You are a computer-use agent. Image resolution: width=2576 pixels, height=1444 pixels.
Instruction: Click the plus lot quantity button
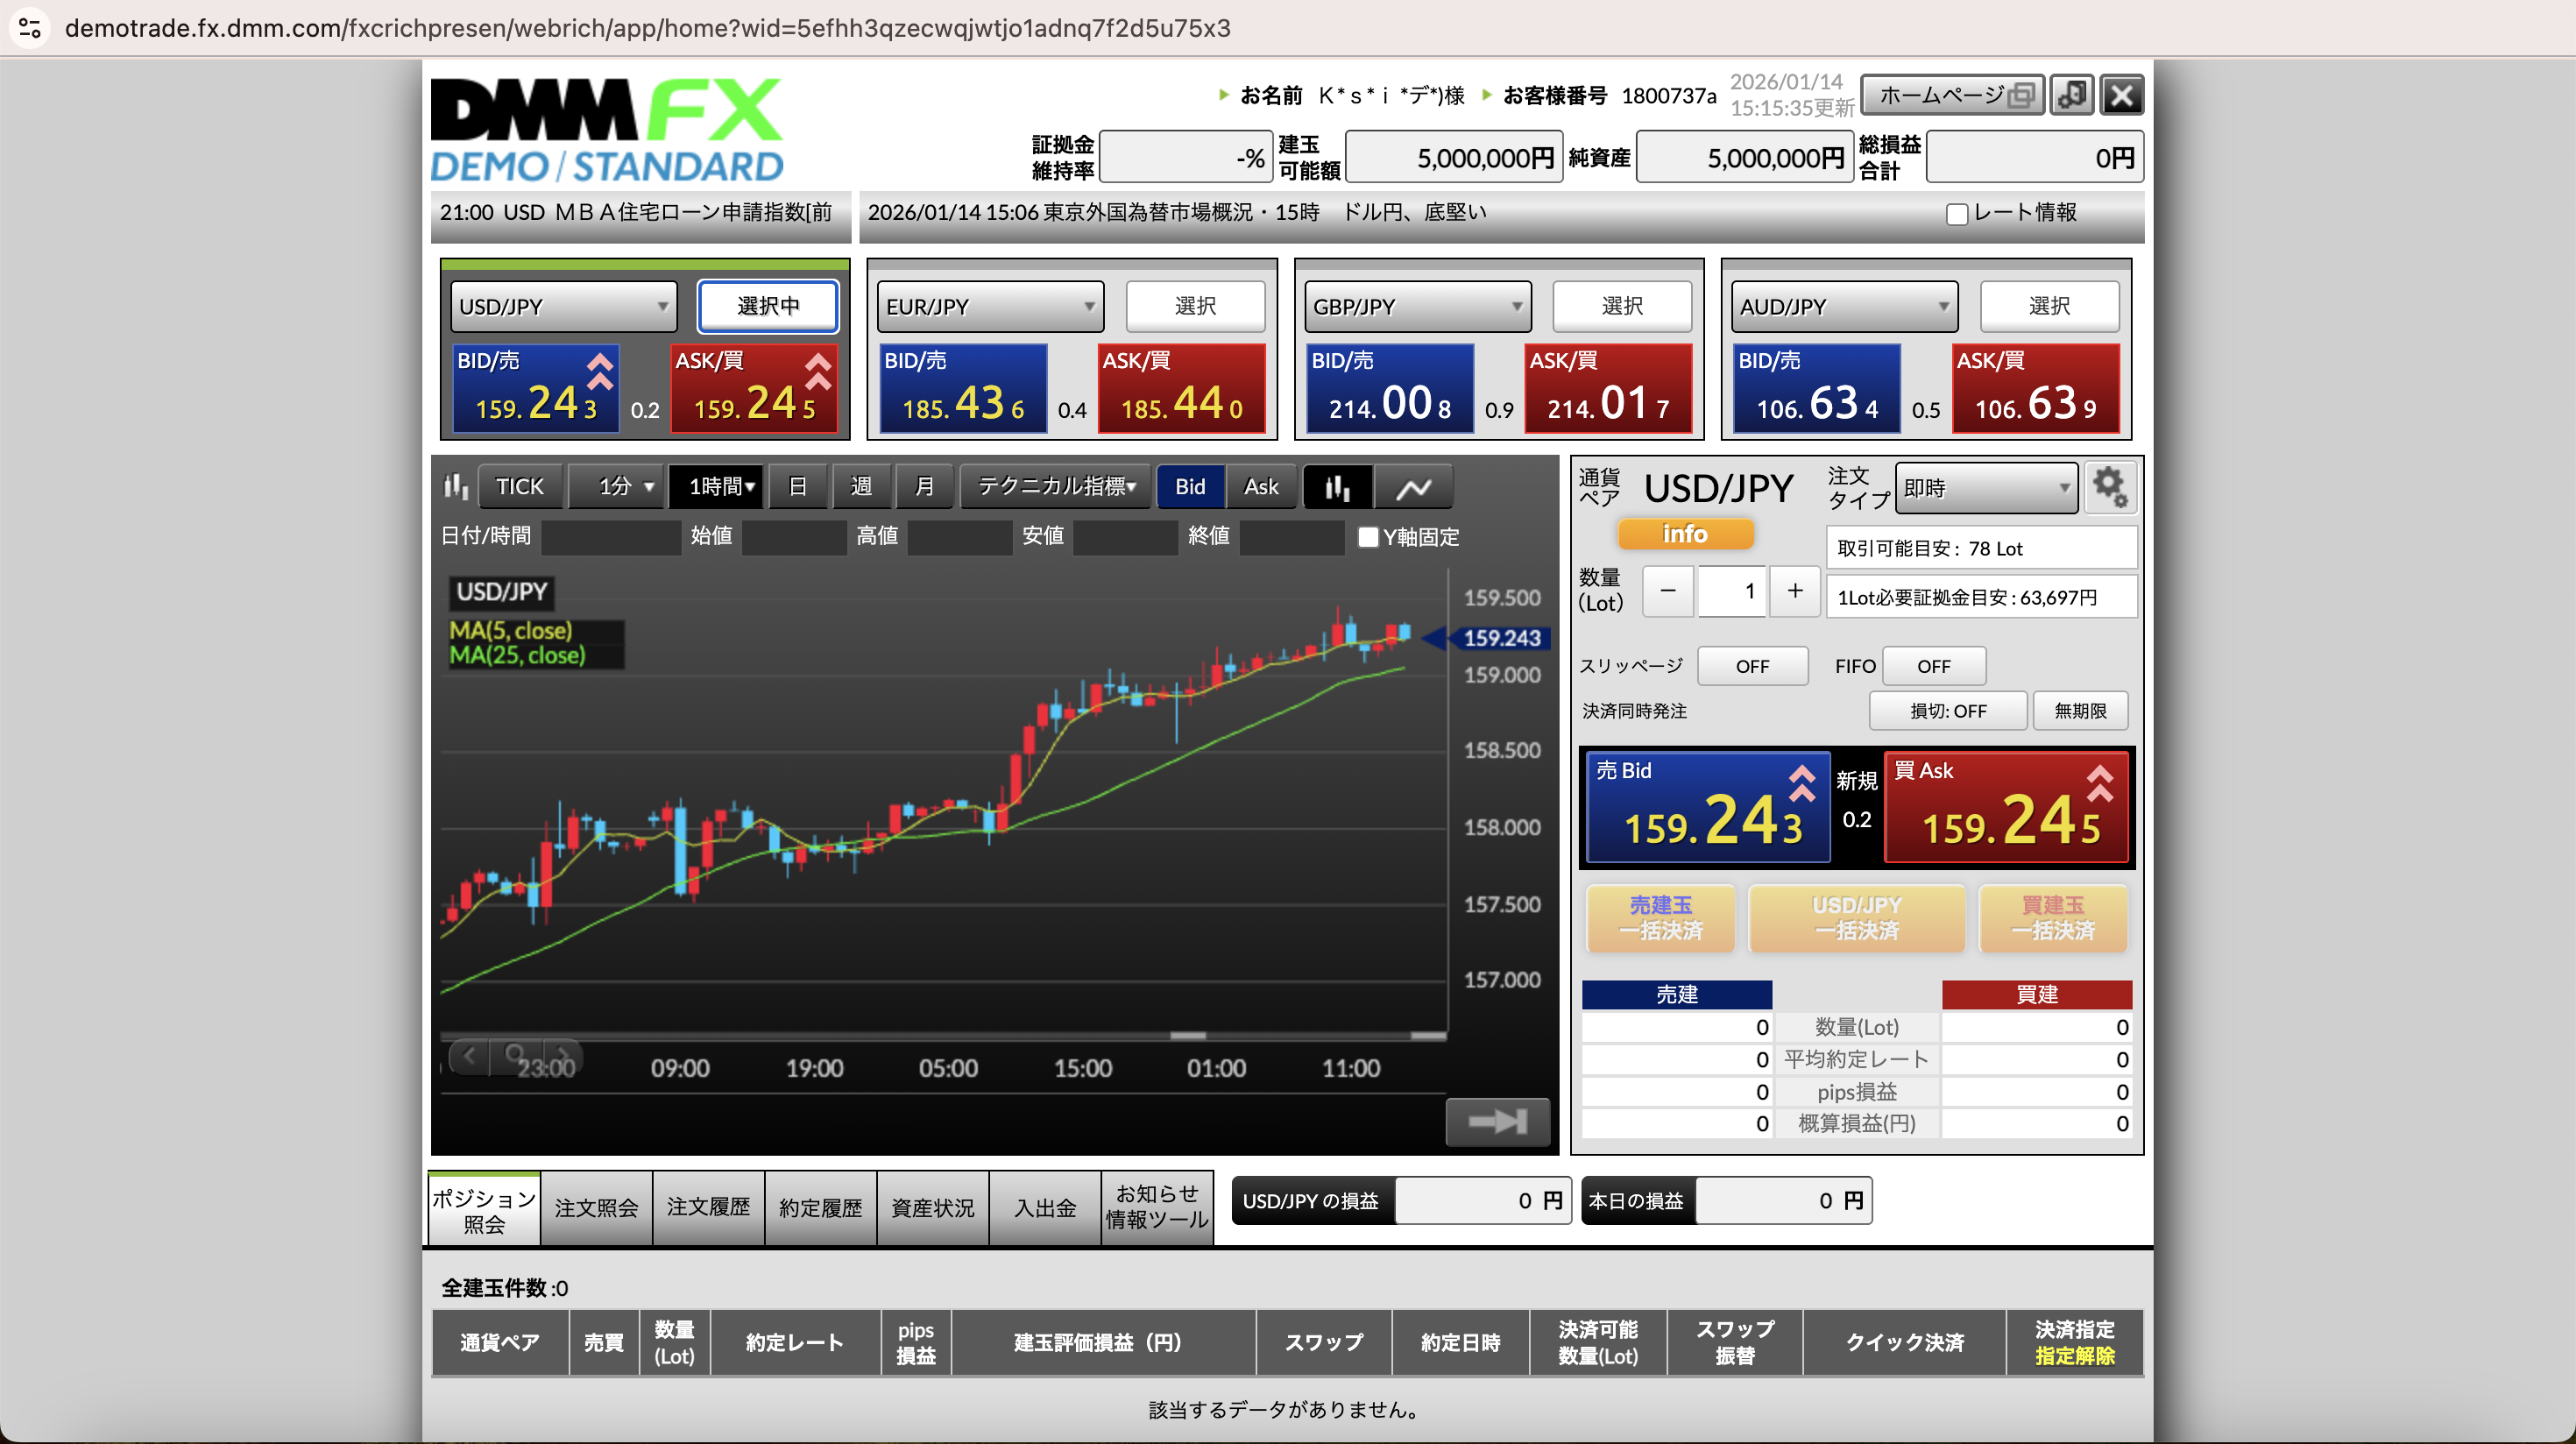click(x=1795, y=591)
